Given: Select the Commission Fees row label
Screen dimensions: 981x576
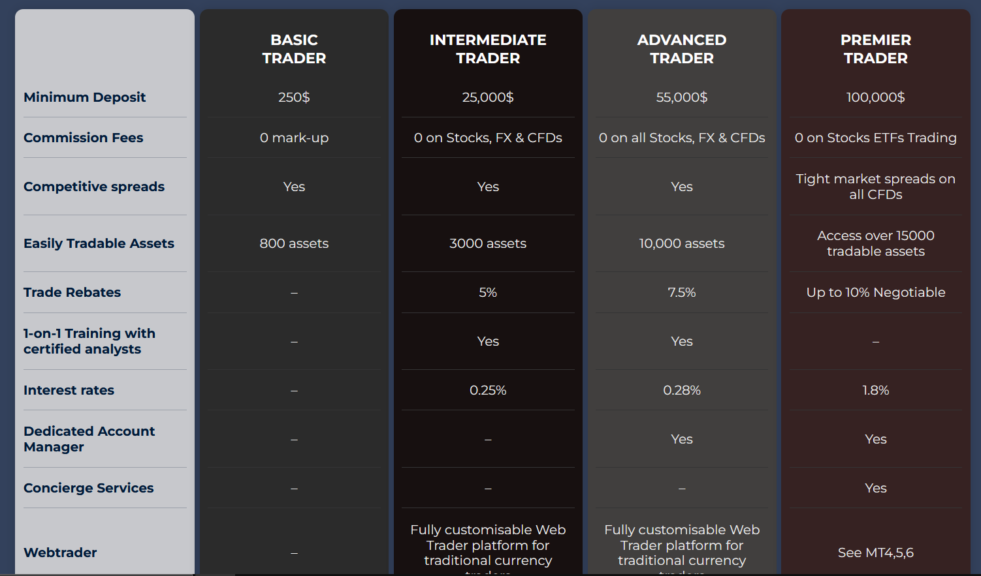Looking at the screenshot, I should coord(83,138).
